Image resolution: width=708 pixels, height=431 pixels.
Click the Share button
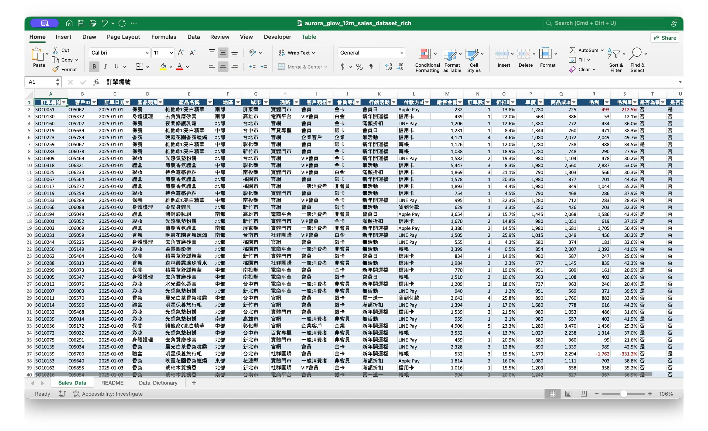[x=665, y=38]
